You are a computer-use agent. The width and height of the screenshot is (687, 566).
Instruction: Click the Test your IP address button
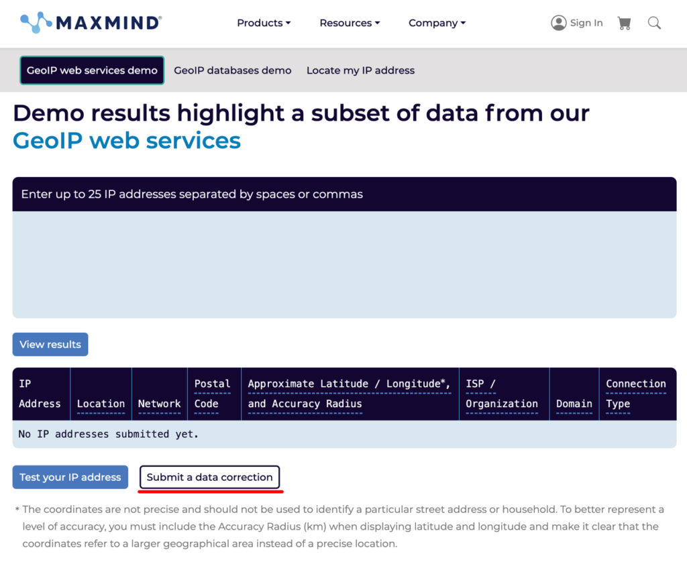click(x=70, y=477)
